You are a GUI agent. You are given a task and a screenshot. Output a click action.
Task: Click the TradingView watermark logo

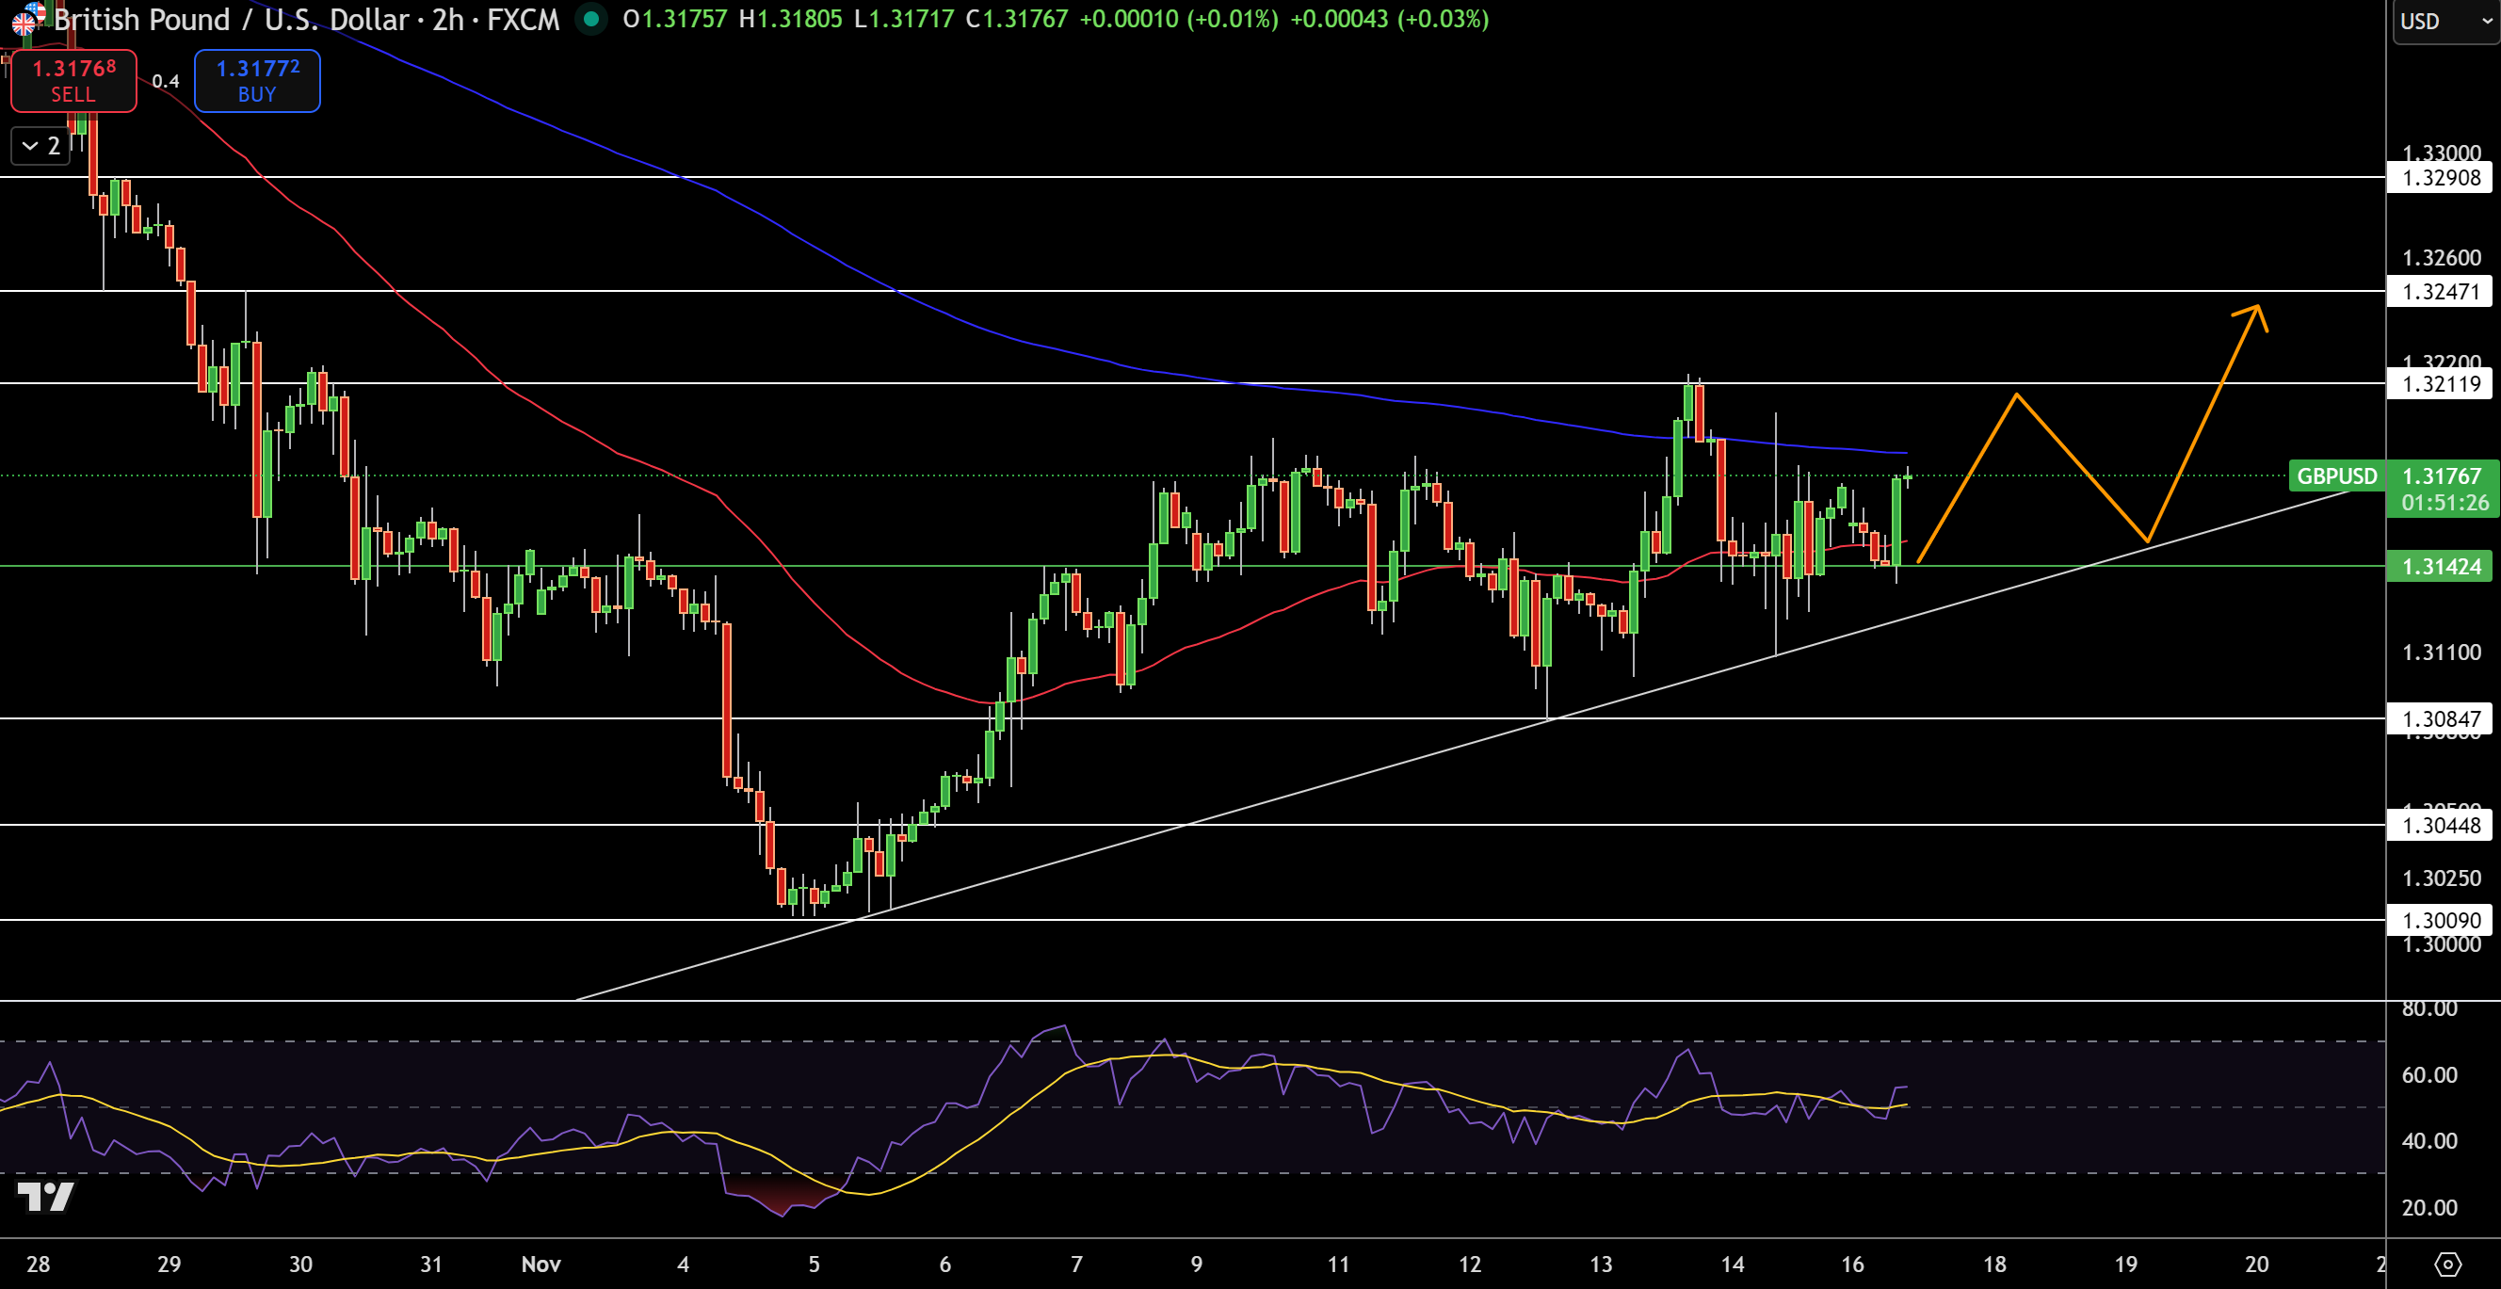(x=46, y=1198)
